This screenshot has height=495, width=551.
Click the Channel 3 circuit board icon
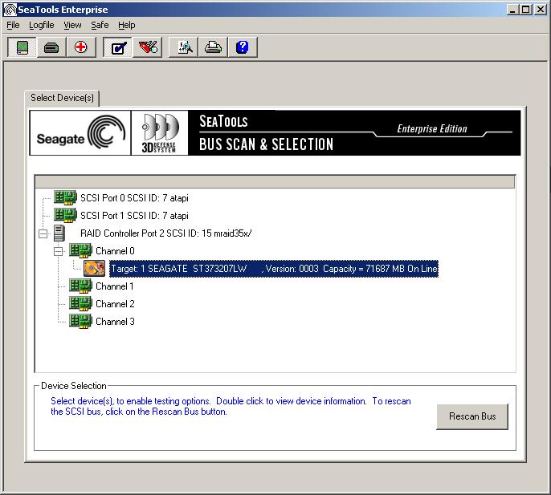click(80, 322)
